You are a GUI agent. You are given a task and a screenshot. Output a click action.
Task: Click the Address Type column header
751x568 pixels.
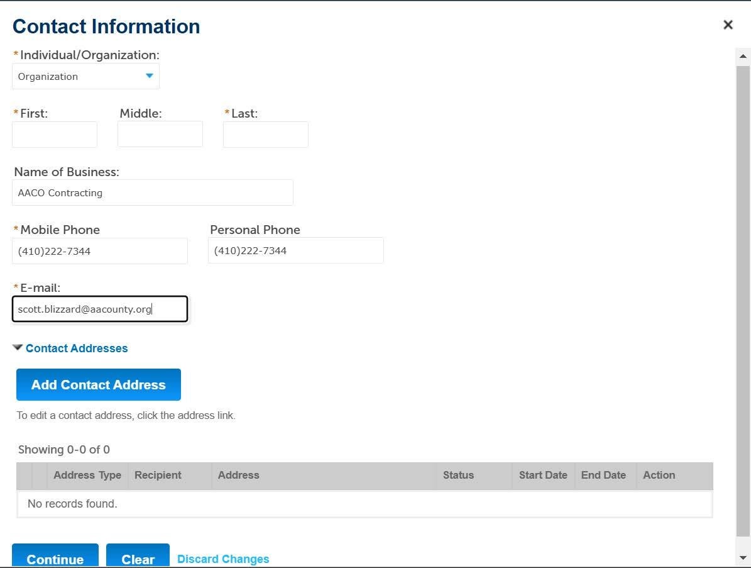pos(87,475)
